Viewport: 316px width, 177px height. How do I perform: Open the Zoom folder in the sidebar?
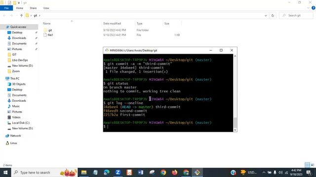point(16,71)
